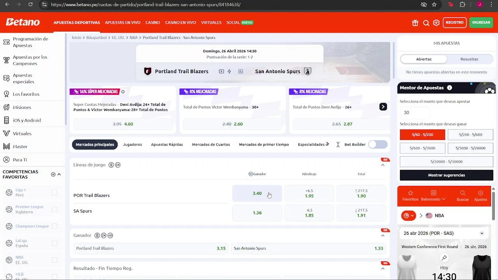Open Favoritos star in the stats widget

pos(410,196)
